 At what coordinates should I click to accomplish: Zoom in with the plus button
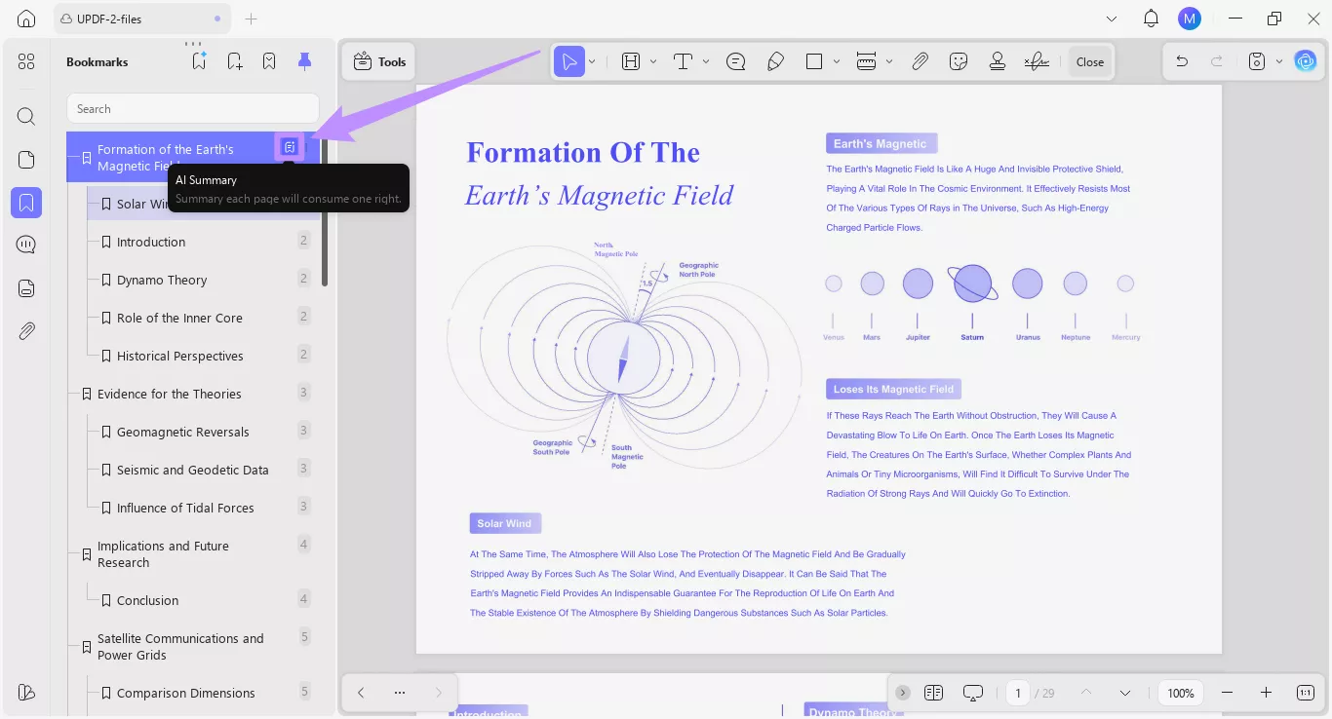click(1266, 693)
